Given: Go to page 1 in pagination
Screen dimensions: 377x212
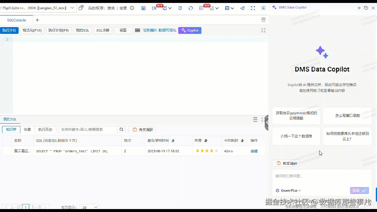Looking at the screenshot, I should click(26, 207).
